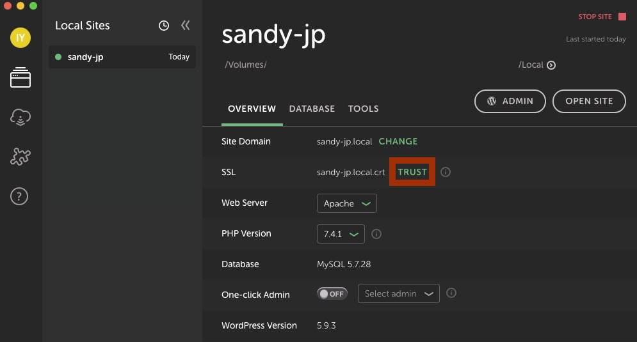Show SSL info tooltip icon

tap(446, 172)
